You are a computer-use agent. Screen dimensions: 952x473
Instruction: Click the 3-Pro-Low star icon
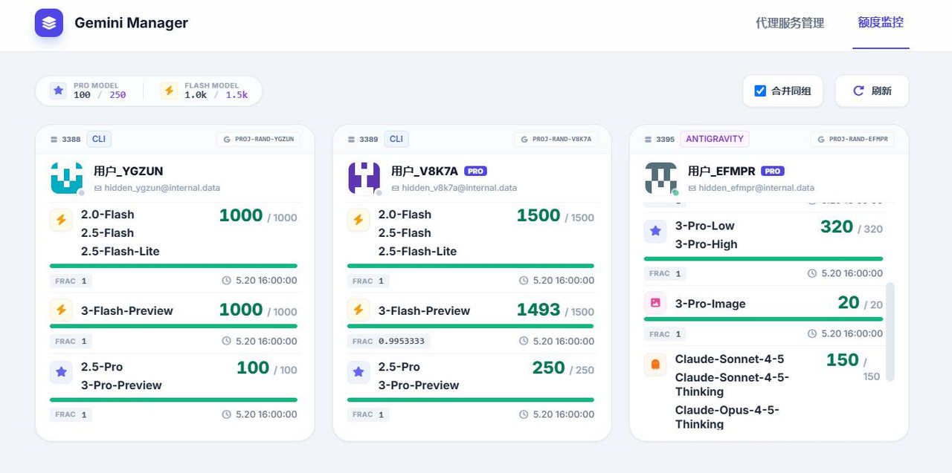click(655, 232)
